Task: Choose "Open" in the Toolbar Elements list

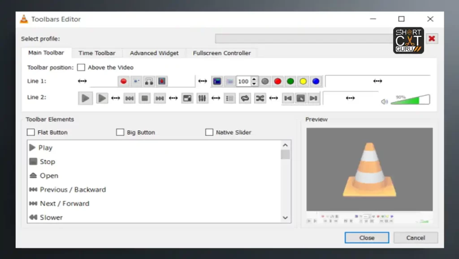Action: click(x=154, y=176)
